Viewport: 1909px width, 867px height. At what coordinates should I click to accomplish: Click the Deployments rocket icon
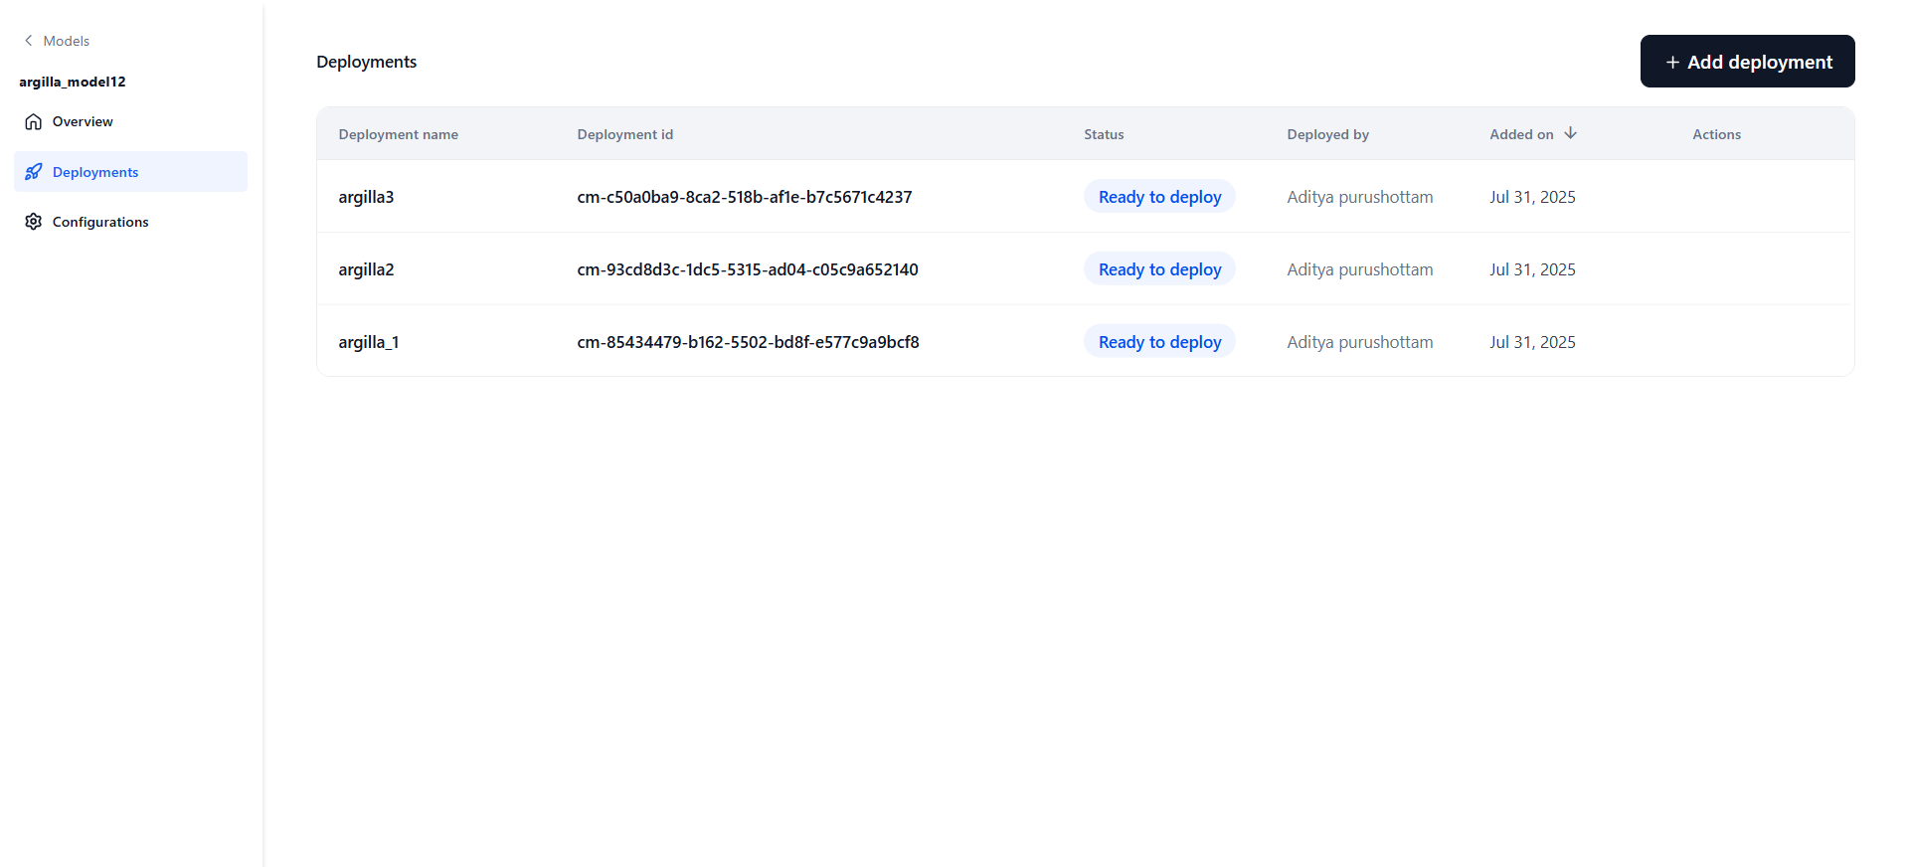tap(34, 172)
